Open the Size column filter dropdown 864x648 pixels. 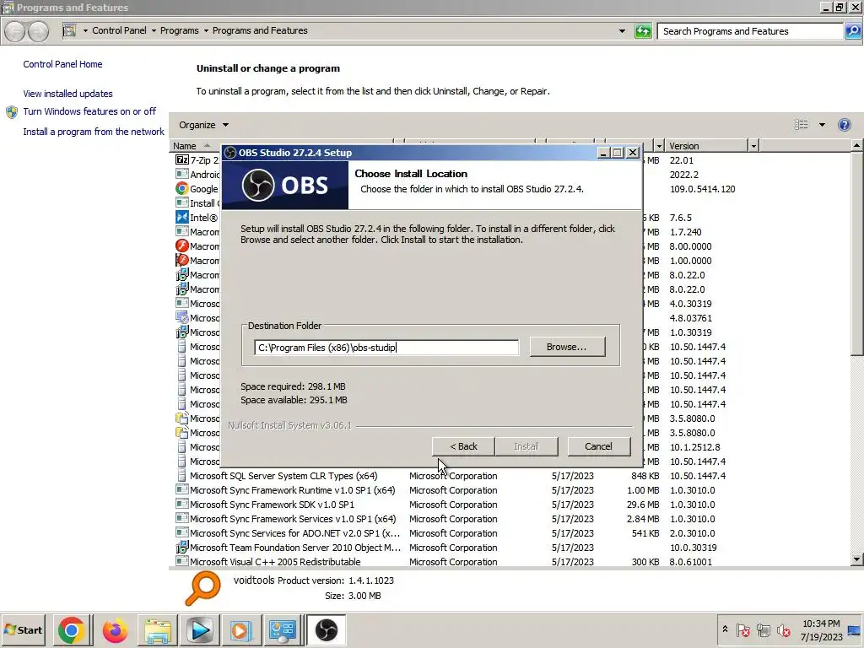click(x=659, y=146)
